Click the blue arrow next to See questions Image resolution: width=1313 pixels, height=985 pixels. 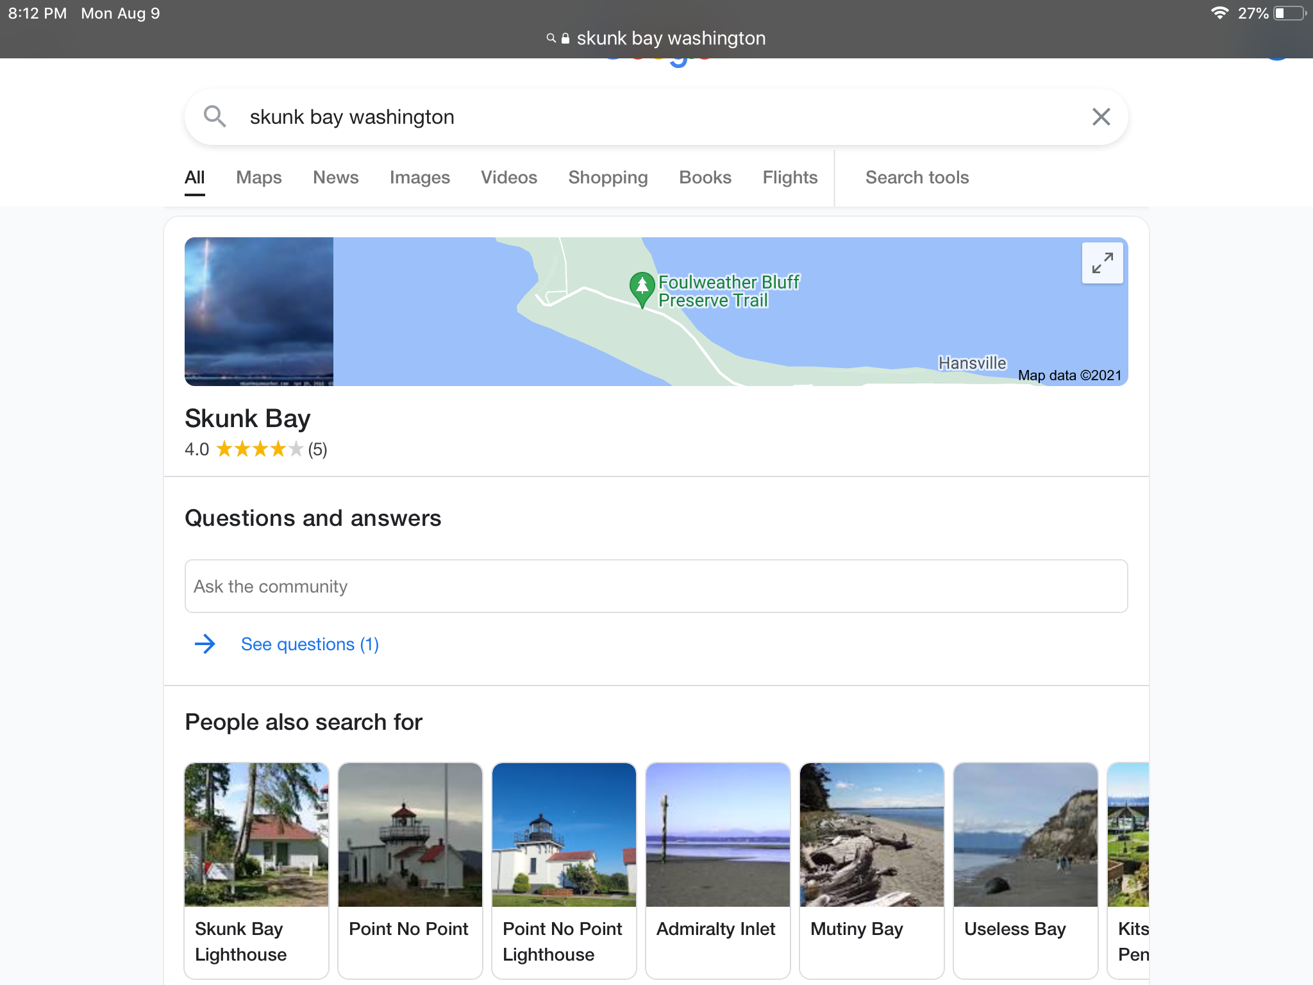[205, 644]
